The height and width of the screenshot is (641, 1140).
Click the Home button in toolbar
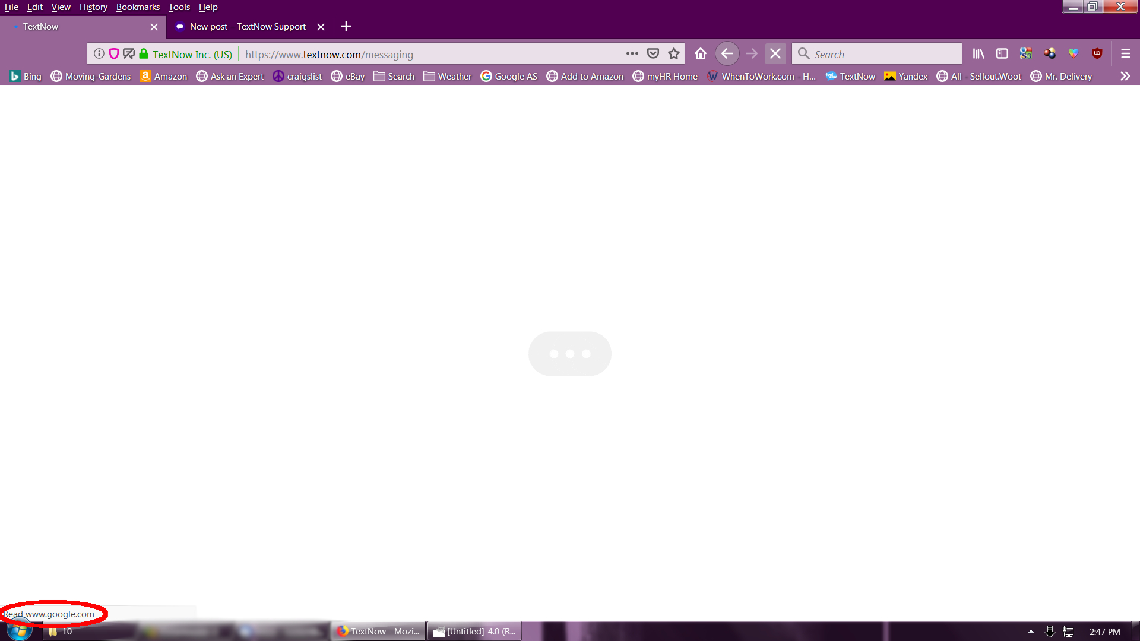[x=701, y=54]
